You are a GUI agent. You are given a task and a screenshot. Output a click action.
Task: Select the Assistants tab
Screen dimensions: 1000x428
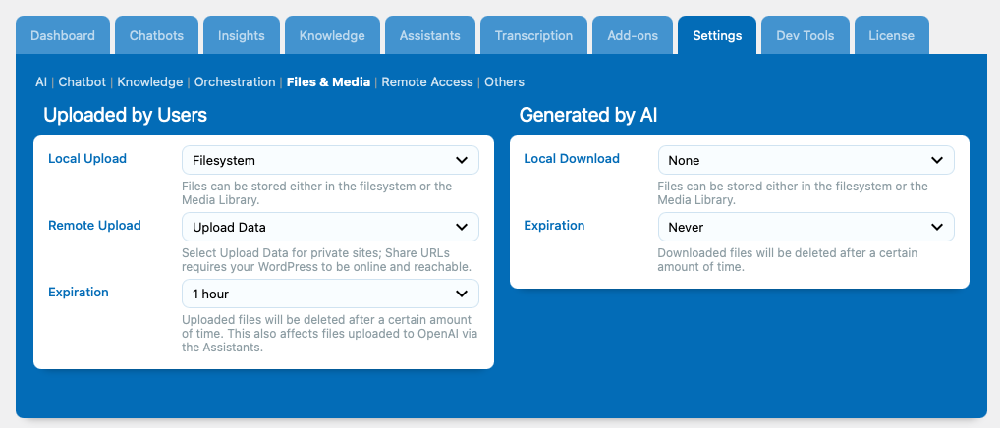[x=430, y=35]
